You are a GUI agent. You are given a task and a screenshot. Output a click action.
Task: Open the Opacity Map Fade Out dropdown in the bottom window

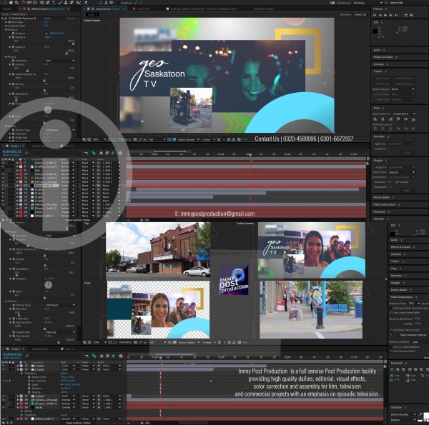click(60, 332)
